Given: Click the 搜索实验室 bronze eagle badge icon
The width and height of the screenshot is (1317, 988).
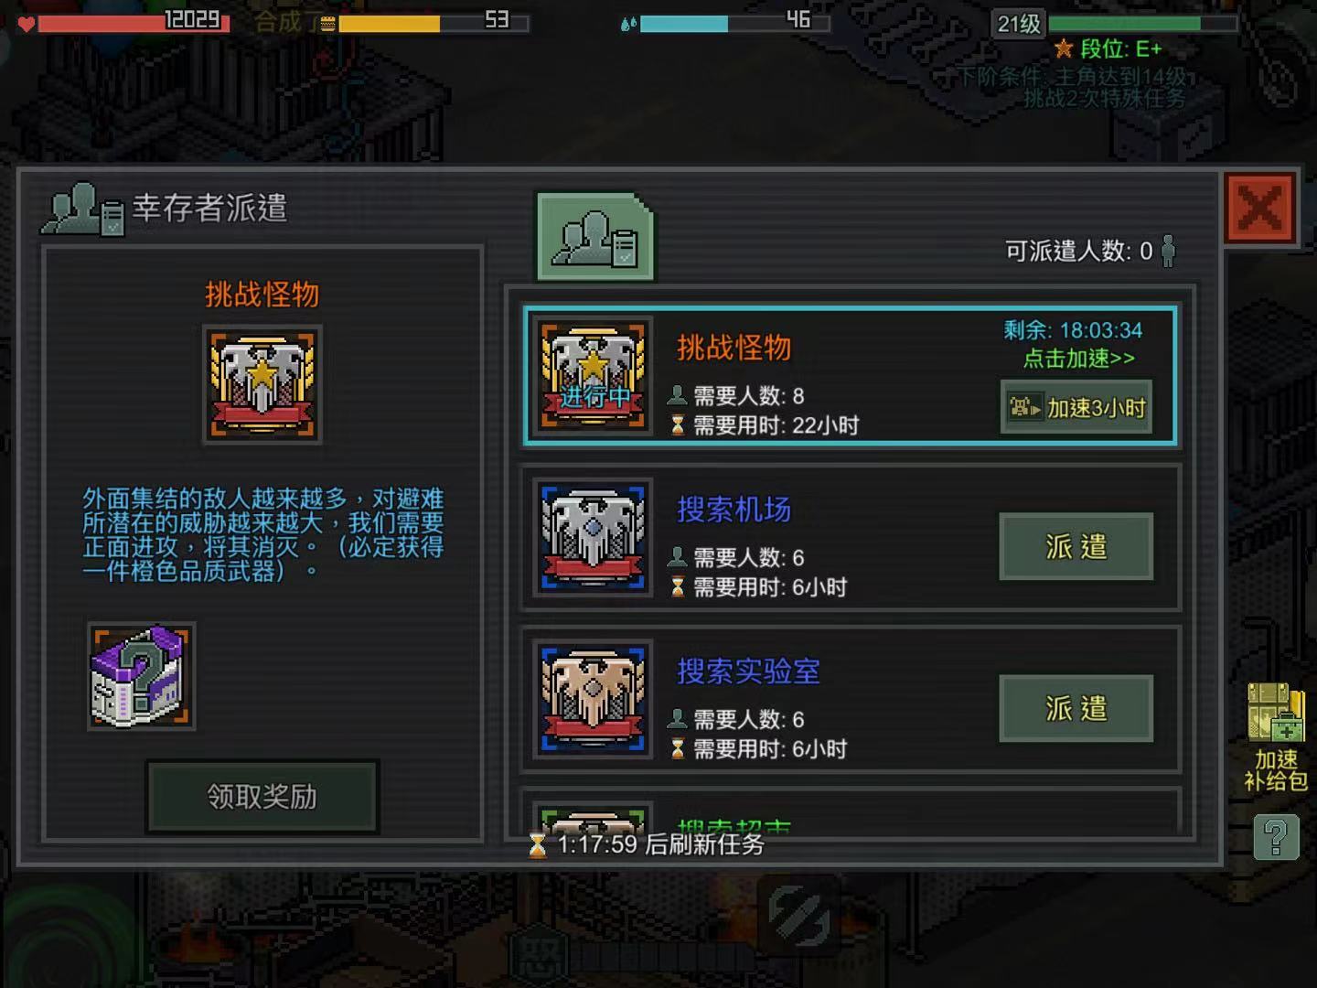Looking at the screenshot, I should tap(594, 698).
